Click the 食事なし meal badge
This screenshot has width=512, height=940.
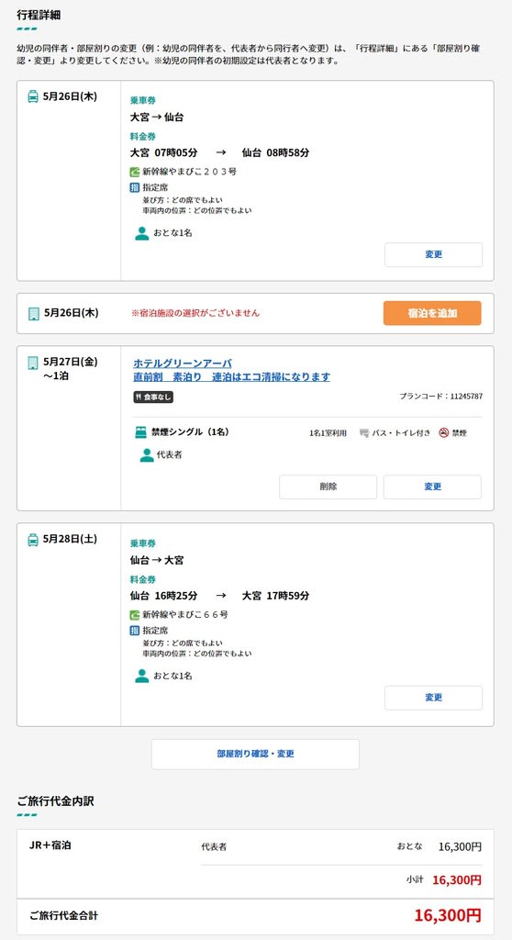tap(153, 397)
